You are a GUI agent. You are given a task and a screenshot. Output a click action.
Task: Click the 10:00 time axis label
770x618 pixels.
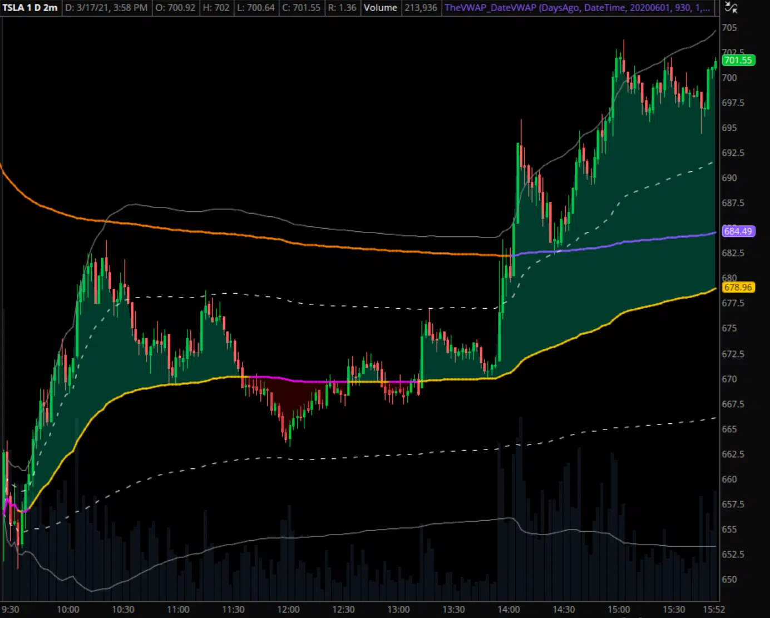click(x=68, y=610)
